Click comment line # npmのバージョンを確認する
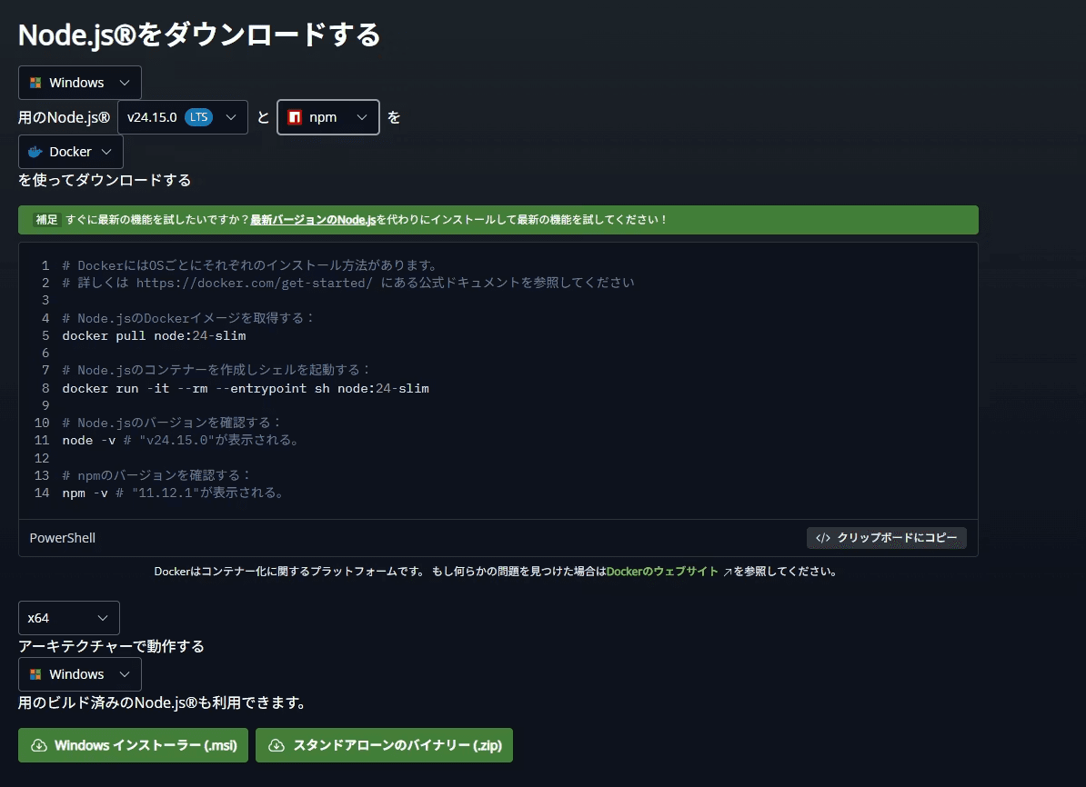1086x787 pixels. (x=156, y=475)
